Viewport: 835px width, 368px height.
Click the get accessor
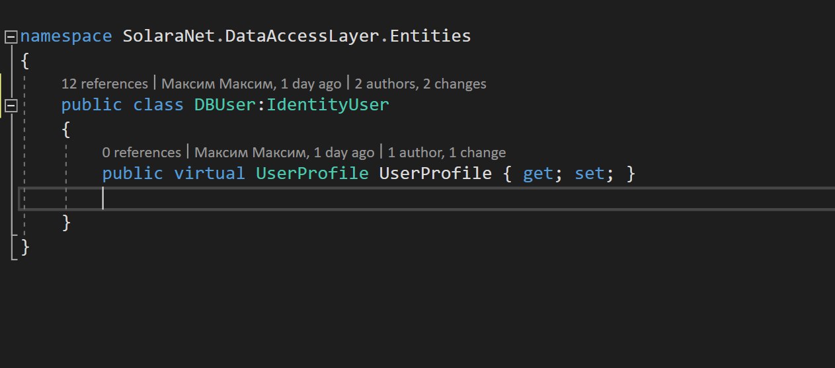click(538, 174)
